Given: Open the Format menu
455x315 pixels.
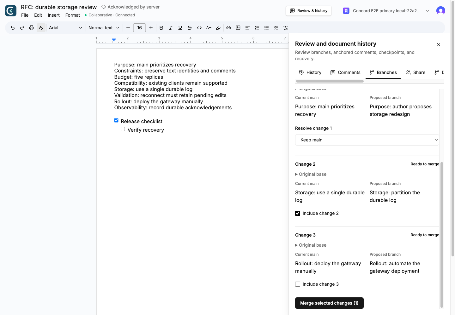Looking at the screenshot, I should pos(73,15).
